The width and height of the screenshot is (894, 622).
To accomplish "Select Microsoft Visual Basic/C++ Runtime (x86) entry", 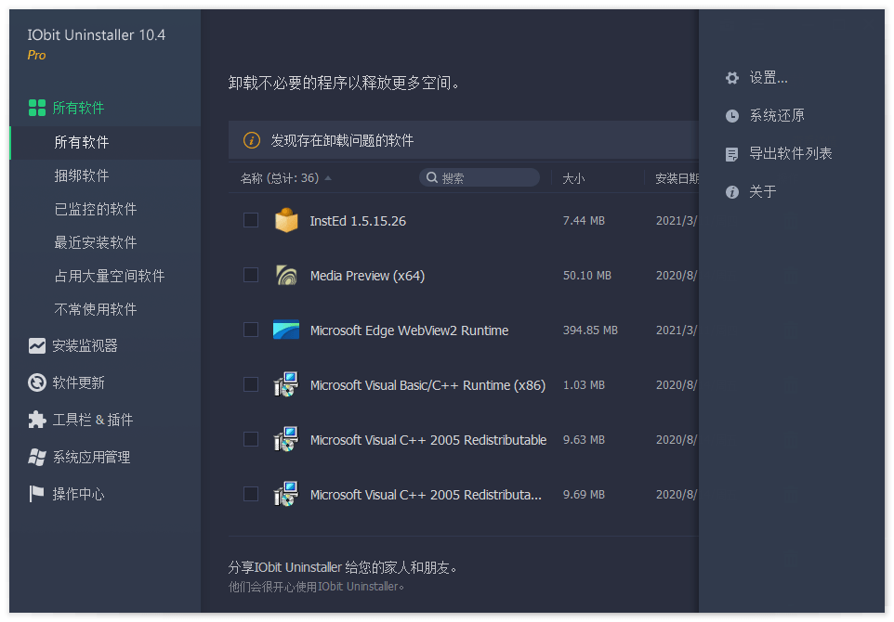I will pos(427,385).
